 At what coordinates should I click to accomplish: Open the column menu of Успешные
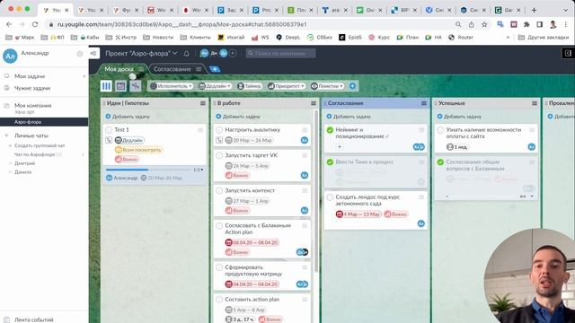click(535, 103)
